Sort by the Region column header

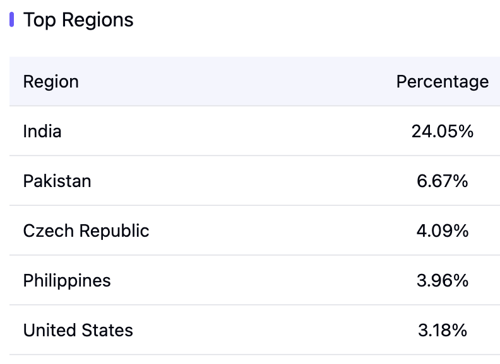pos(51,82)
